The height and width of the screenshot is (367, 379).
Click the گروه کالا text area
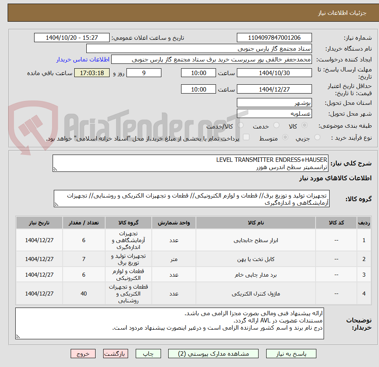point(192,198)
